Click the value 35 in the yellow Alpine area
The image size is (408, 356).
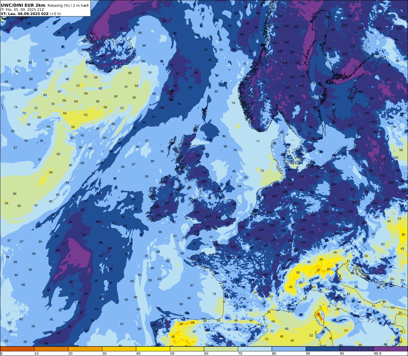point(321,260)
